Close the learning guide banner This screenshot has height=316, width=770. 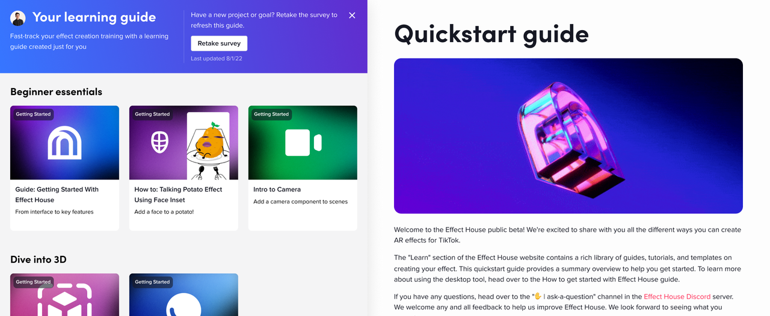pyautogui.click(x=352, y=16)
